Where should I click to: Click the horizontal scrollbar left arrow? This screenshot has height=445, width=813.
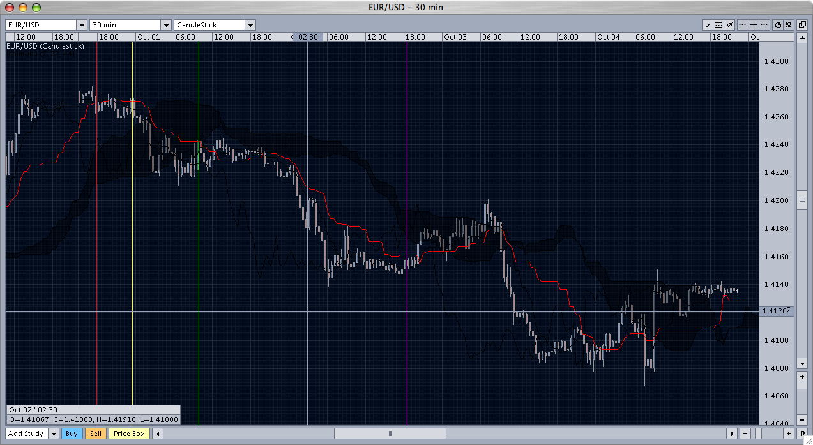159,434
